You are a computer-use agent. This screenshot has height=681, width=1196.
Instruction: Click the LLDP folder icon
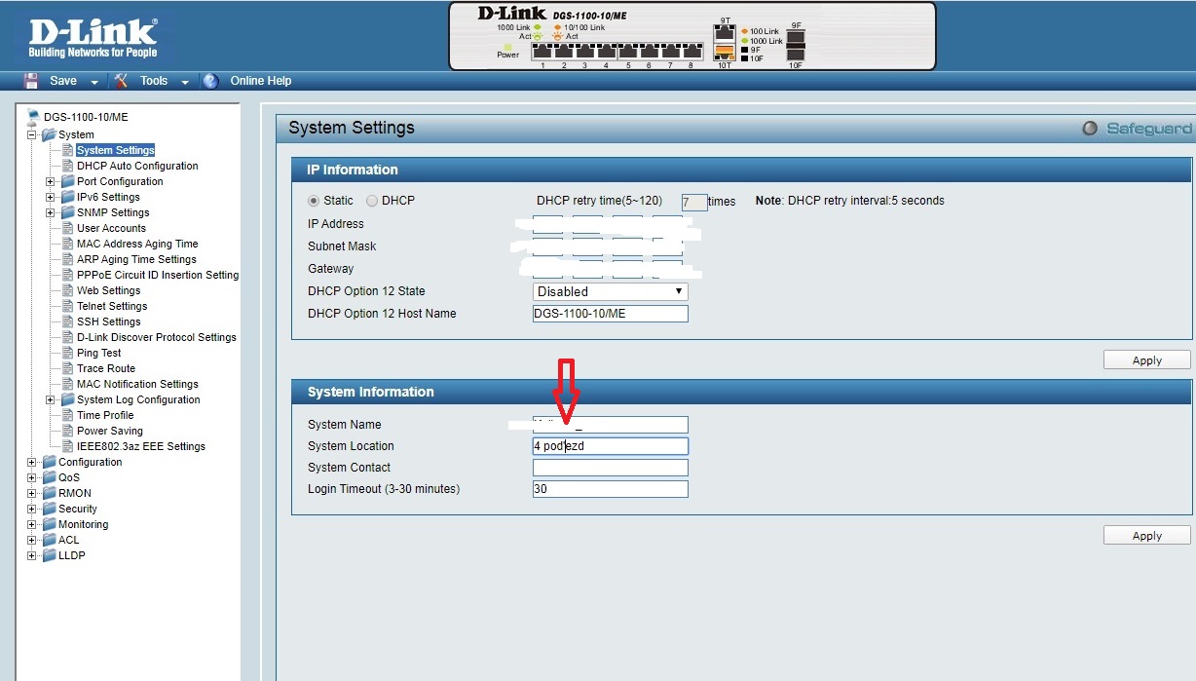tap(49, 555)
